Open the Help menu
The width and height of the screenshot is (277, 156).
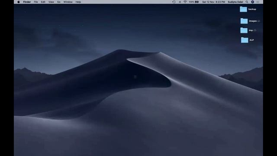tap(78, 2)
